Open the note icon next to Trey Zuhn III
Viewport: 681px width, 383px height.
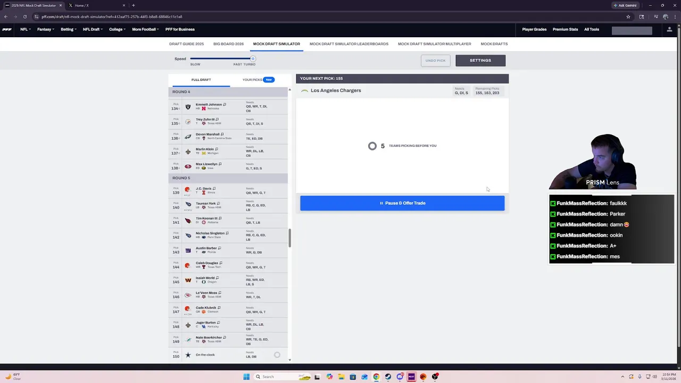(x=217, y=119)
